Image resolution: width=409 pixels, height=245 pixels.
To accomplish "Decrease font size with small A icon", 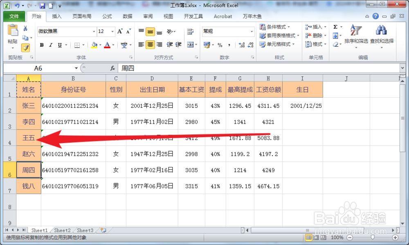I will click(128, 31).
